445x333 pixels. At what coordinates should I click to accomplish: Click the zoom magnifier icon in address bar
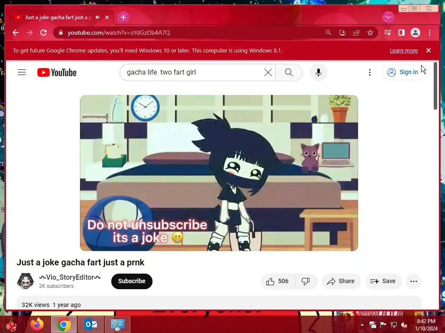click(329, 33)
